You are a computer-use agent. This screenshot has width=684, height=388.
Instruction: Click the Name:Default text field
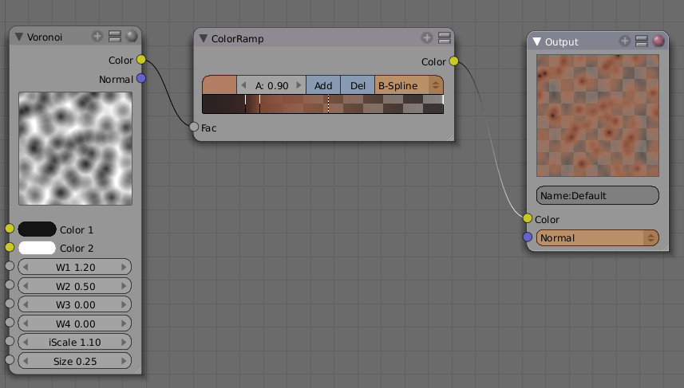[x=598, y=195]
